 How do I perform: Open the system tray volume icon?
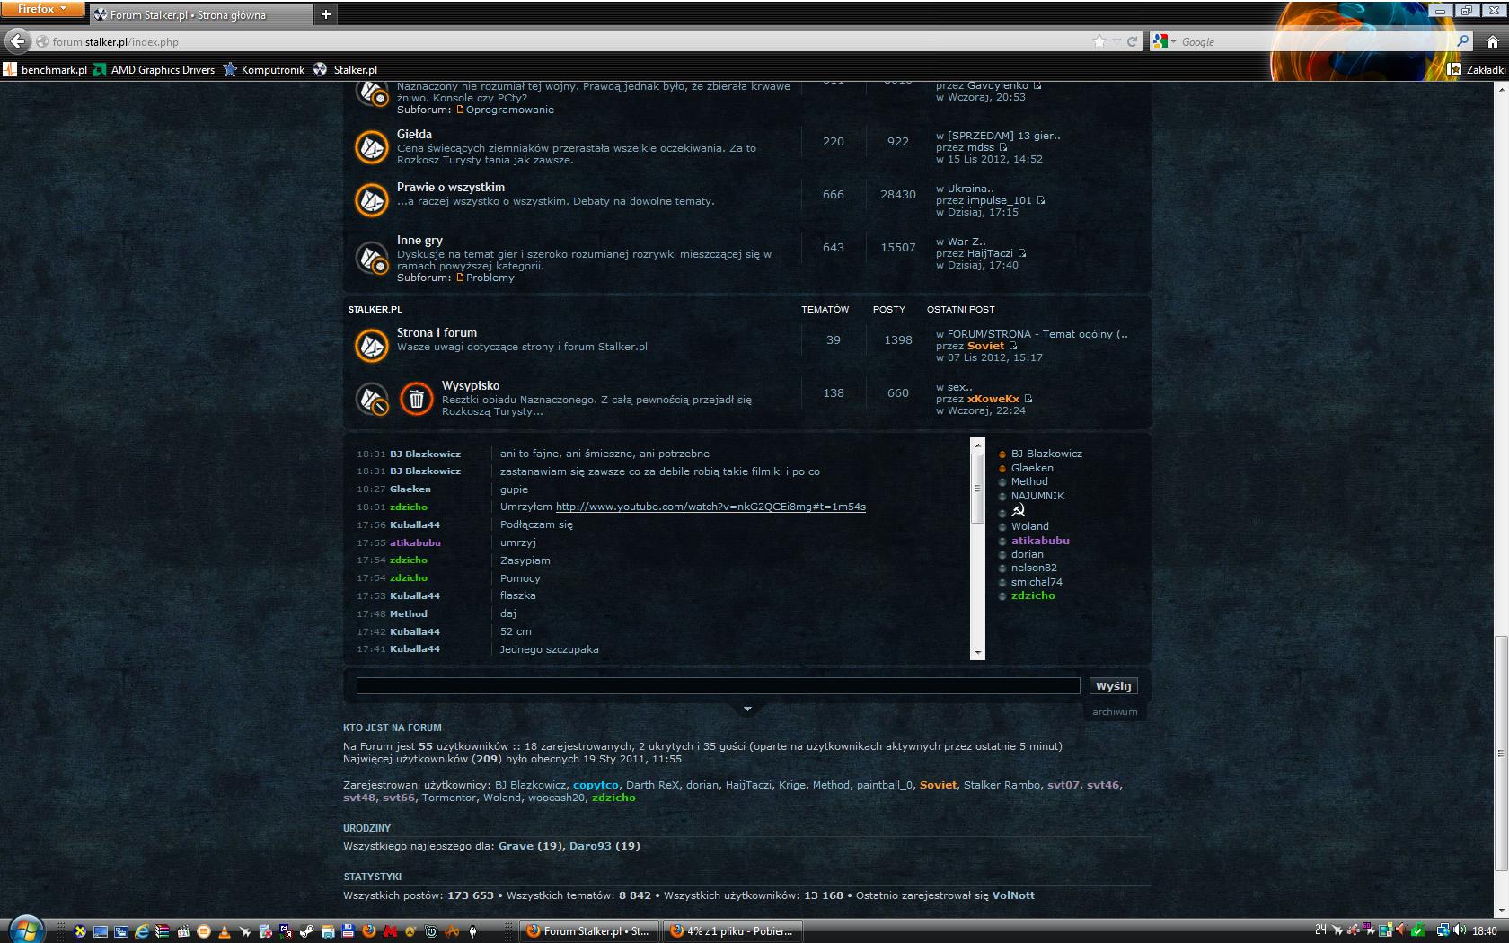coord(1459,930)
